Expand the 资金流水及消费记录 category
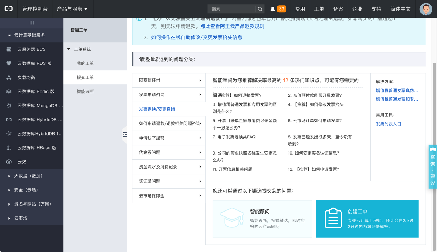The height and width of the screenshot is (252, 437). [x=169, y=167]
